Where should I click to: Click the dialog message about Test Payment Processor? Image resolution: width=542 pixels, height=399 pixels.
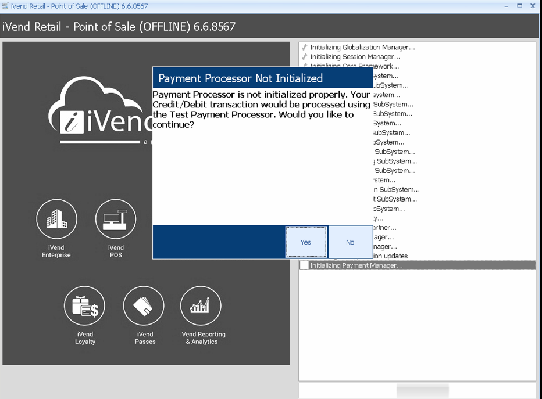click(261, 109)
